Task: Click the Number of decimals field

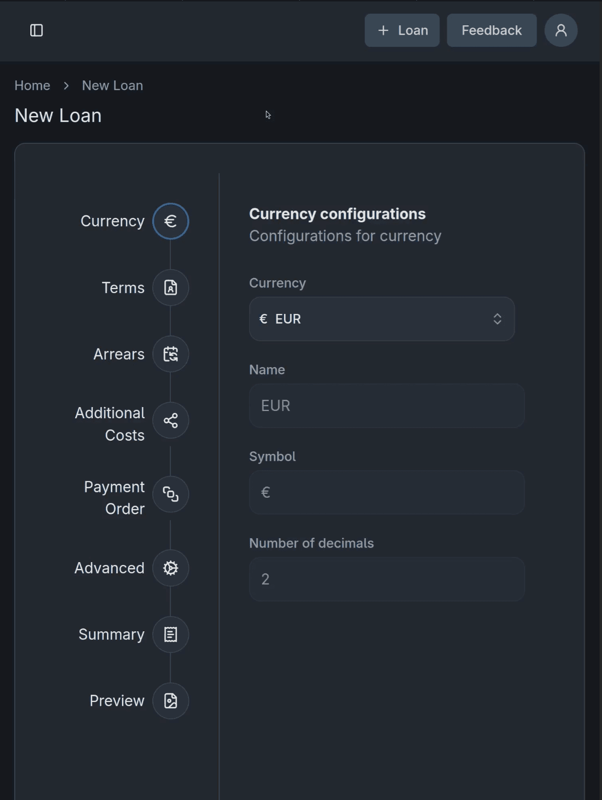Action: 386,579
